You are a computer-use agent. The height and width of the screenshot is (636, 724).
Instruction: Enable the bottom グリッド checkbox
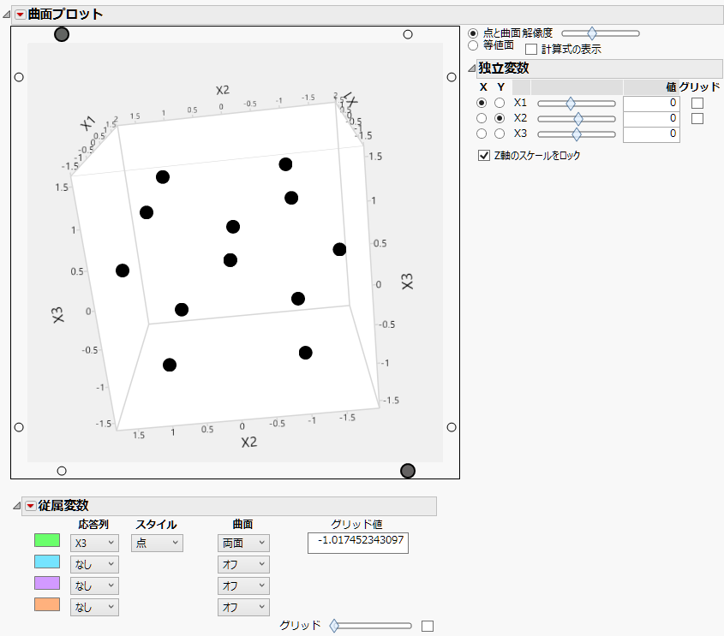click(428, 626)
